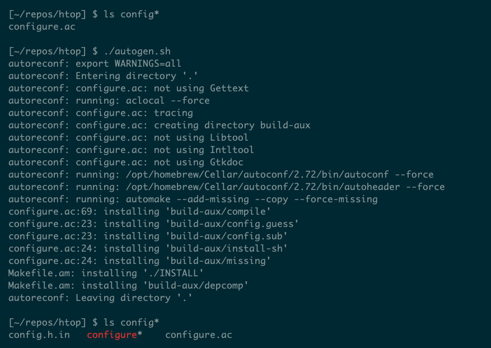Click the not using Gtkdoc message
Viewport: 491px width, 348px height.
[x=198, y=163]
